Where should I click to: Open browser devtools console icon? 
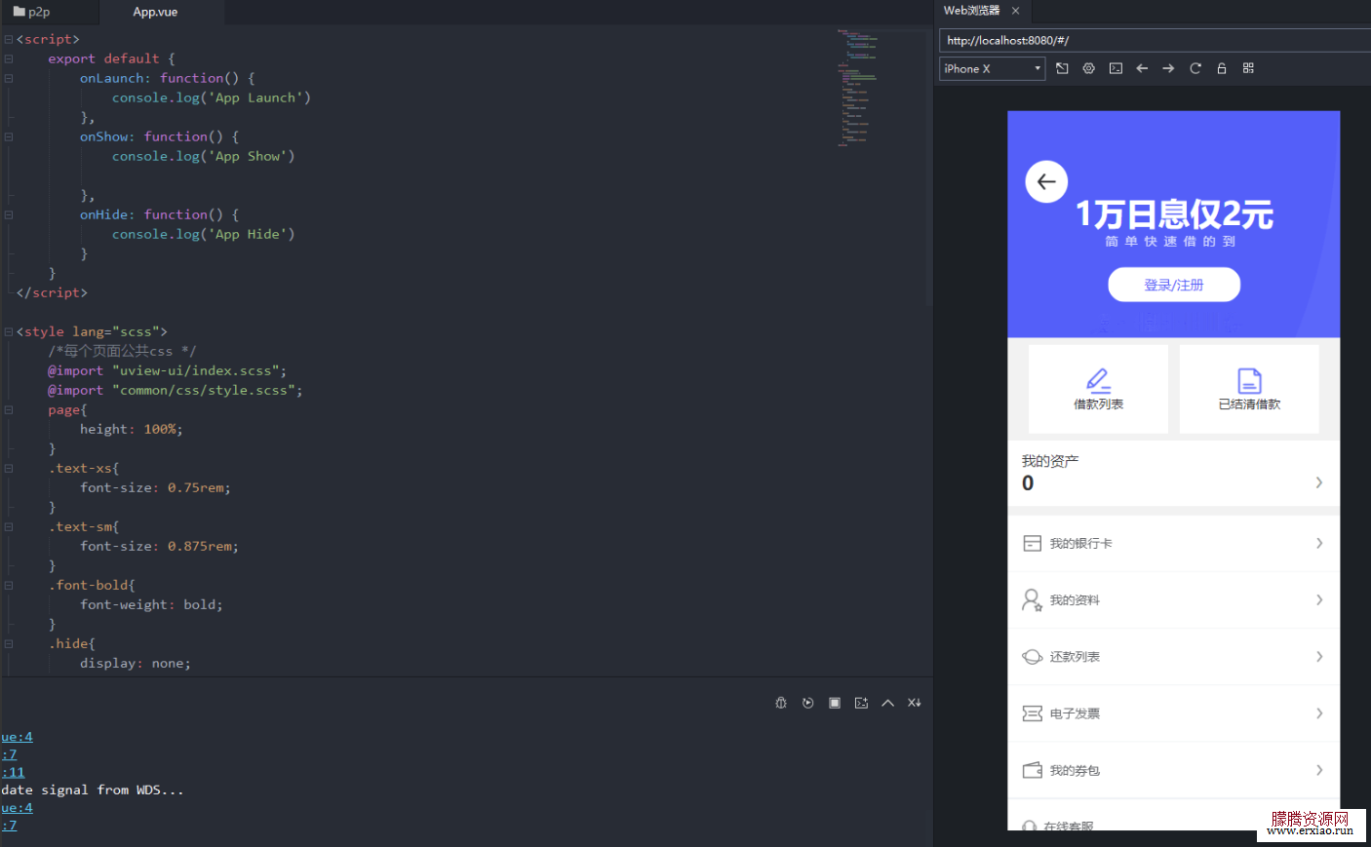point(1116,68)
